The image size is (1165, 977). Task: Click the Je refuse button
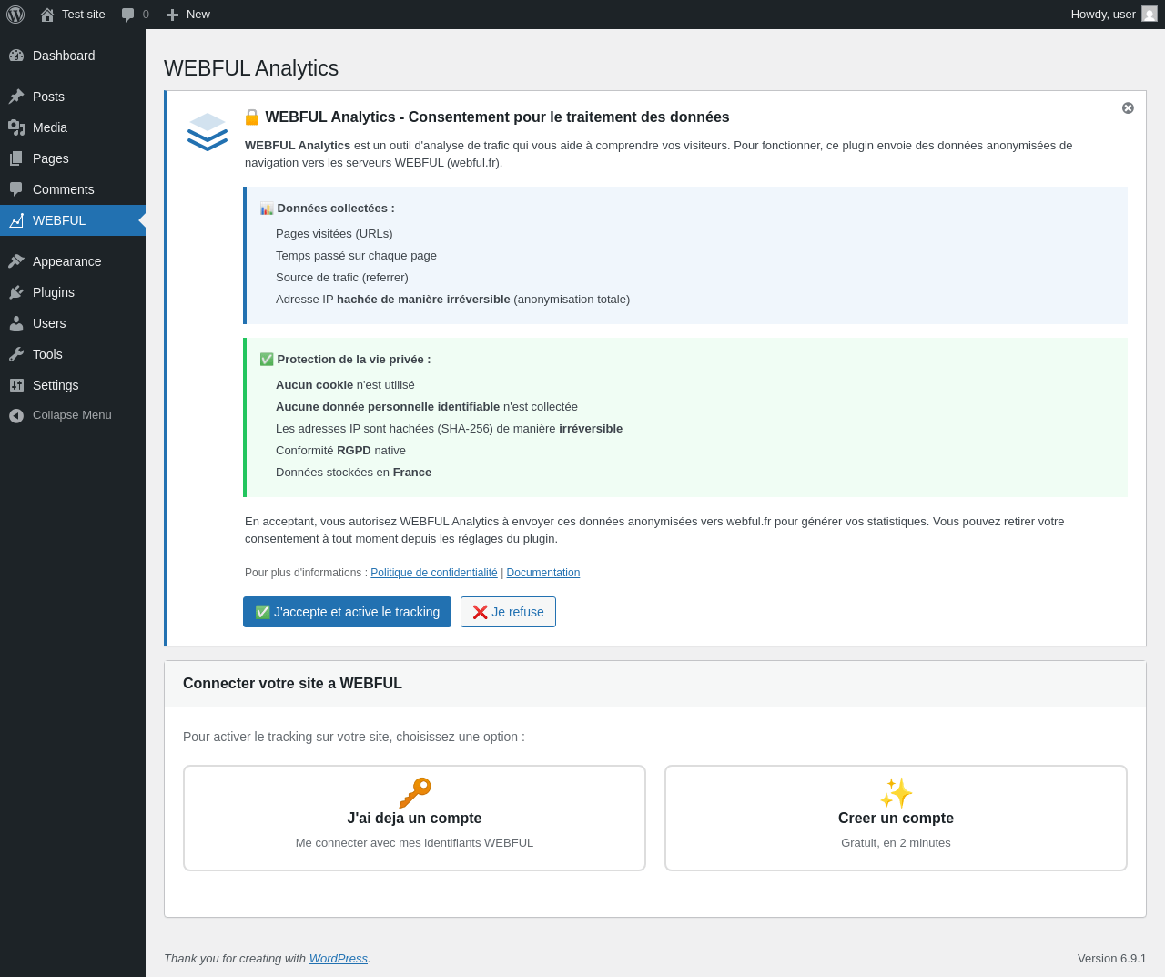coord(508,612)
